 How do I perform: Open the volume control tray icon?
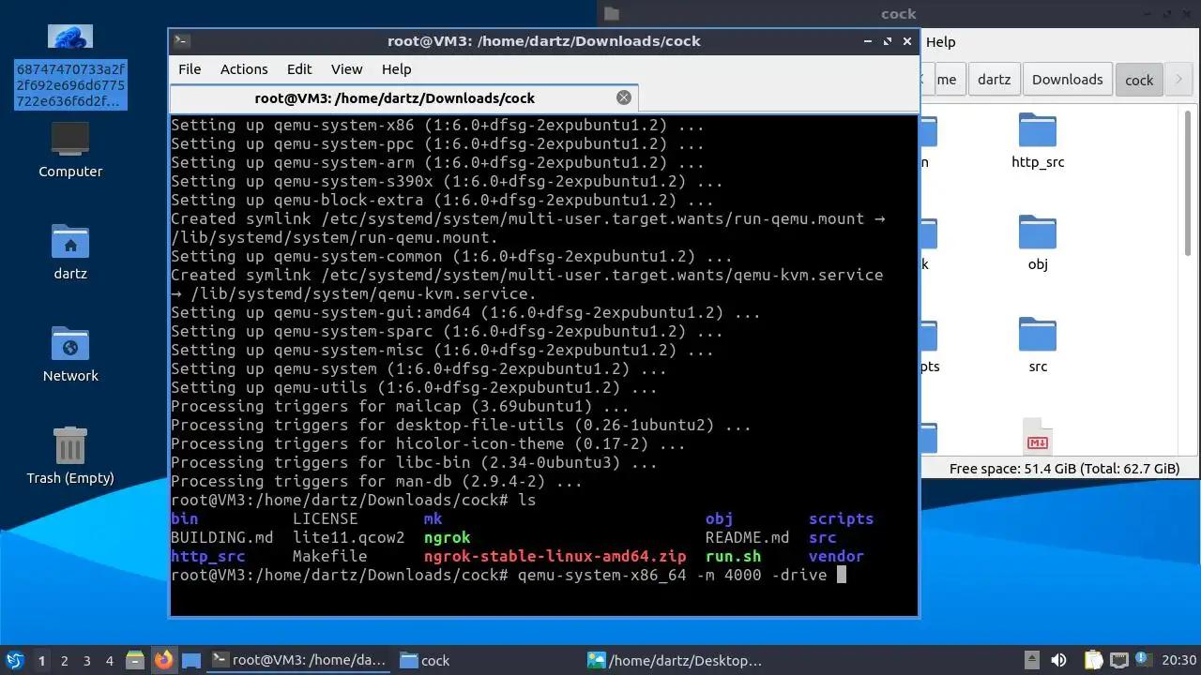tap(1057, 660)
